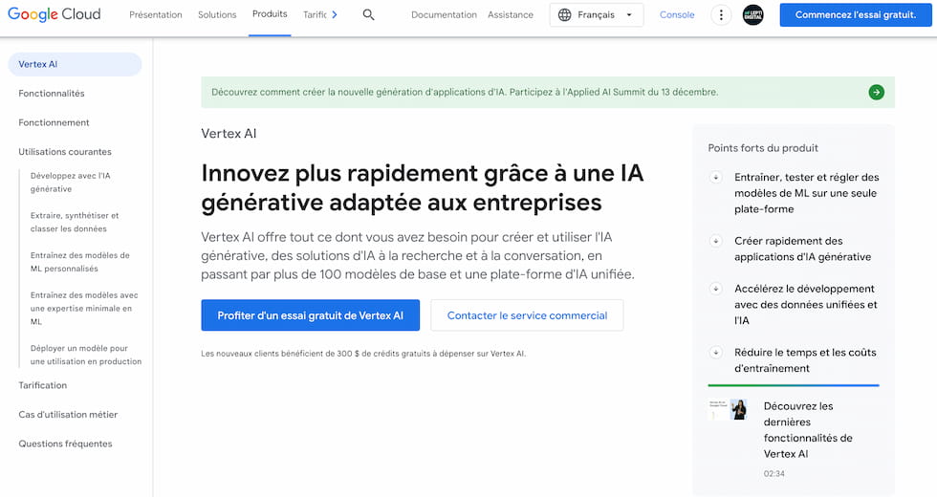Open 'Extraire, synthétiser et classer les données'
Screen dimensions: 937x497
[x=75, y=222]
